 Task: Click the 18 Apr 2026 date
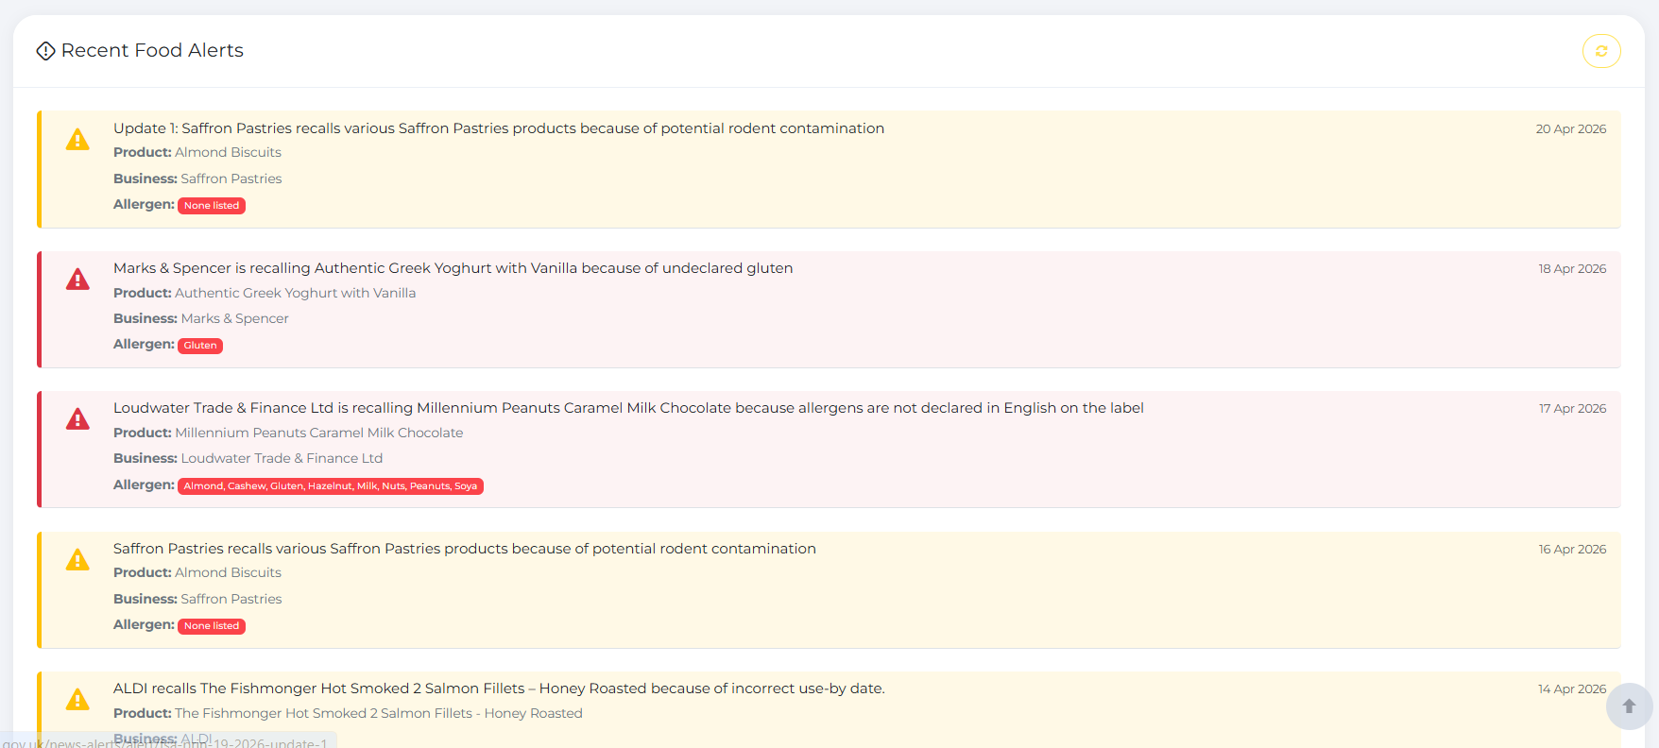[1572, 269]
